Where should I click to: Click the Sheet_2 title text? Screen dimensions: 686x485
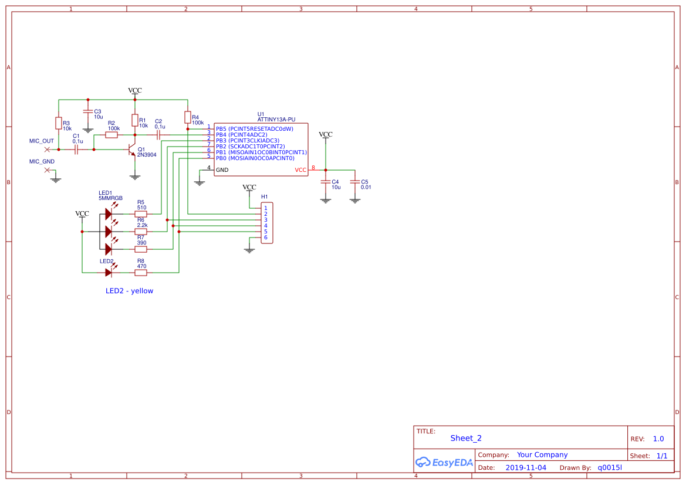[x=466, y=438]
